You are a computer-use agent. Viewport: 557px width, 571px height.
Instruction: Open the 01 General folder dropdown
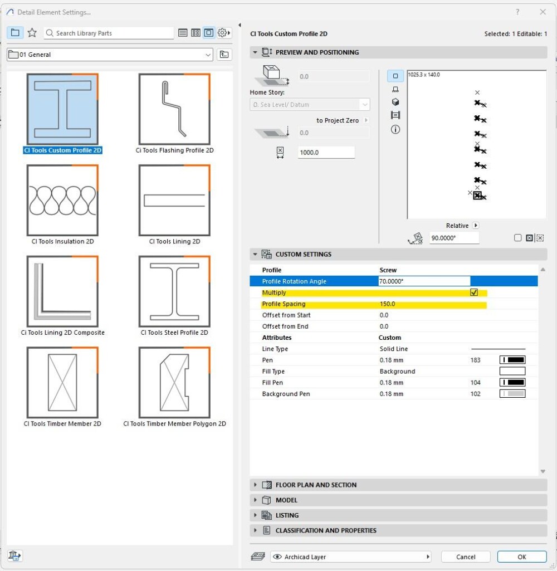(x=208, y=55)
